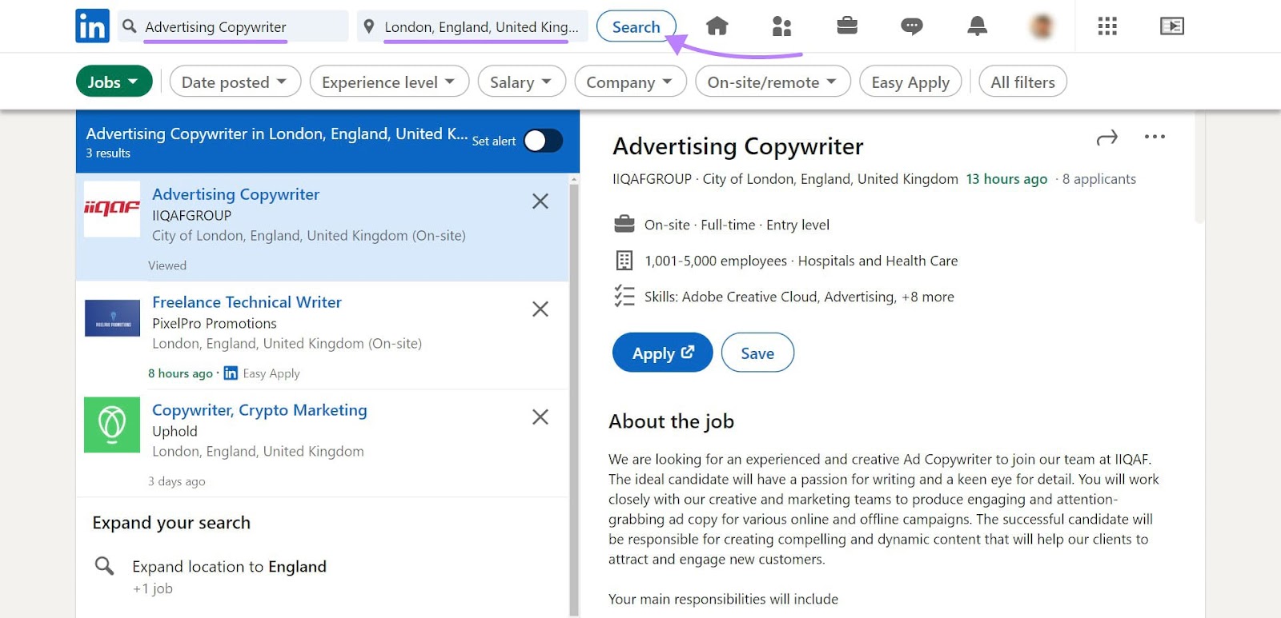
Task: Dismiss the Freelance Technical Writer listing
Action: coord(540,309)
